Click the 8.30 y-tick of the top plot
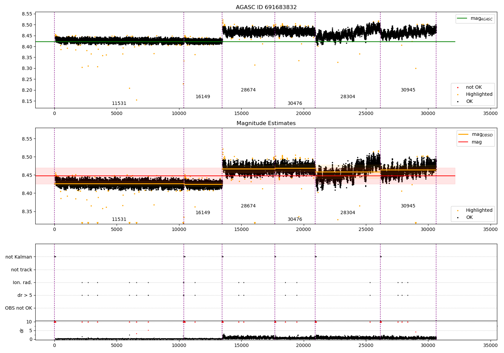The width and height of the screenshot is (504, 353). [27, 68]
